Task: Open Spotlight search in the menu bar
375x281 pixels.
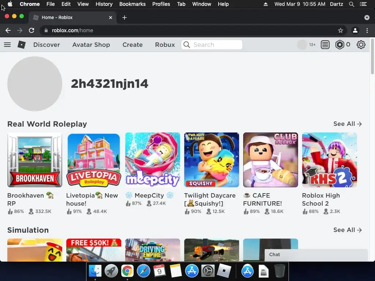Action: (351, 4)
